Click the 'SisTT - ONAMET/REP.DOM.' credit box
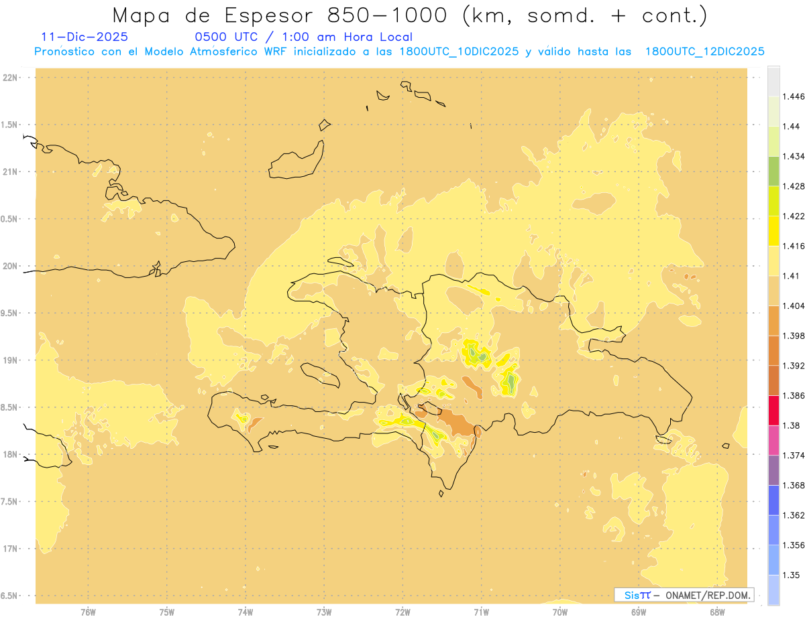This screenshot has height=621, width=805. pyautogui.click(x=684, y=595)
